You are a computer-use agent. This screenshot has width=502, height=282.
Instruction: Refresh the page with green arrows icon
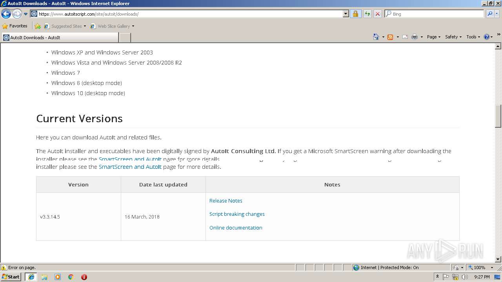coord(367,14)
